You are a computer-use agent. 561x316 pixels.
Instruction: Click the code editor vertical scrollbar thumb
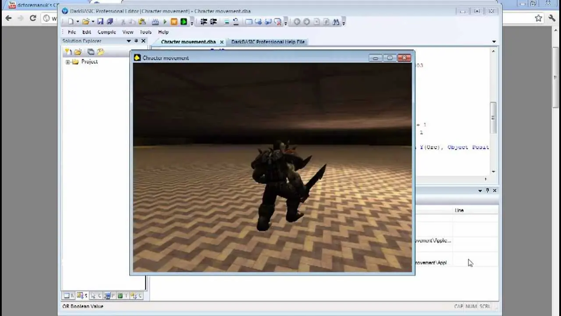pos(493,118)
